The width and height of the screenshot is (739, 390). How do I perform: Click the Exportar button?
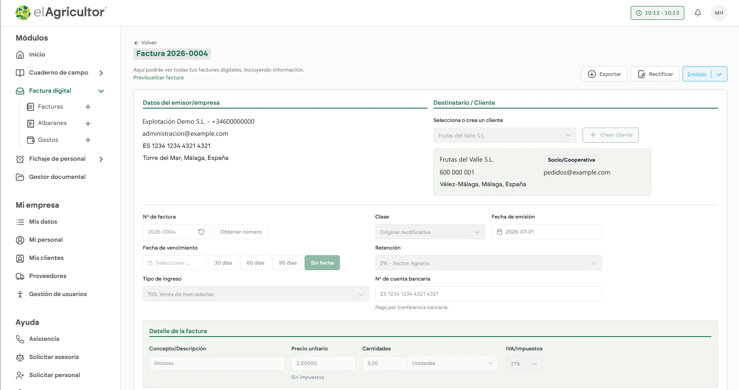(x=604, y=74)
